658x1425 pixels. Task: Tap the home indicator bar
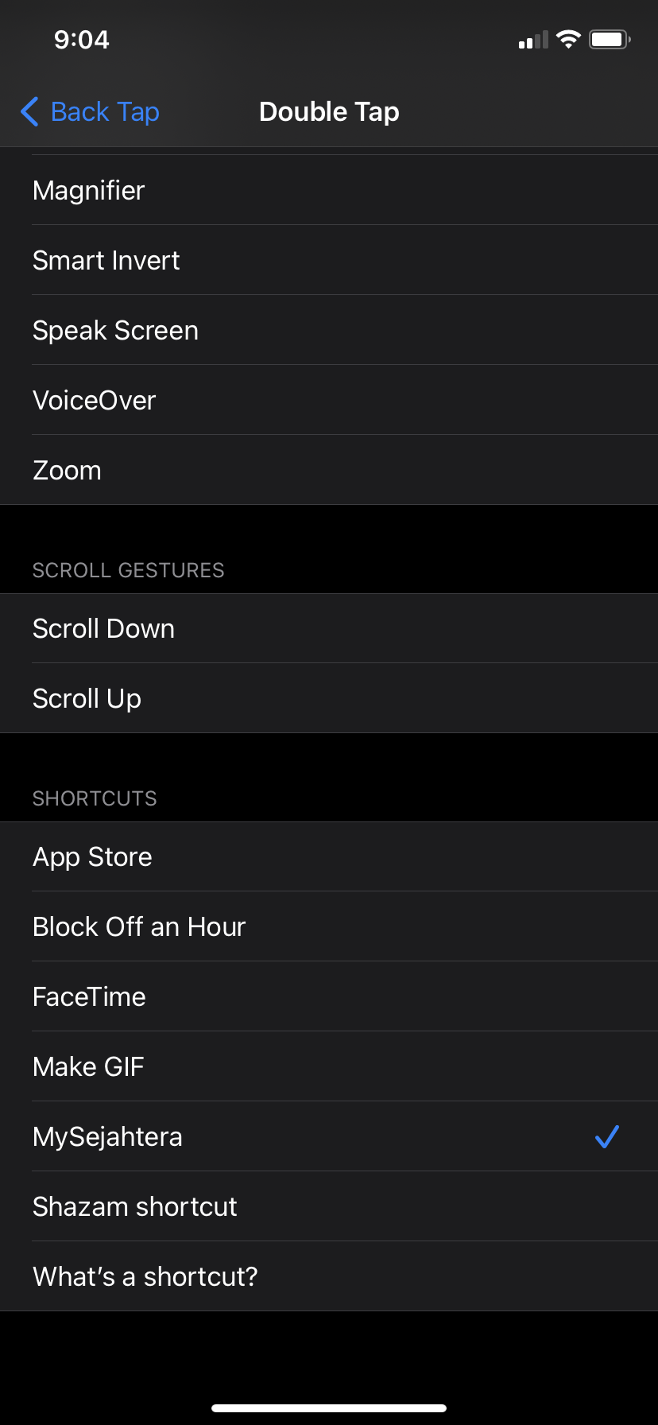pos(329,1408)
